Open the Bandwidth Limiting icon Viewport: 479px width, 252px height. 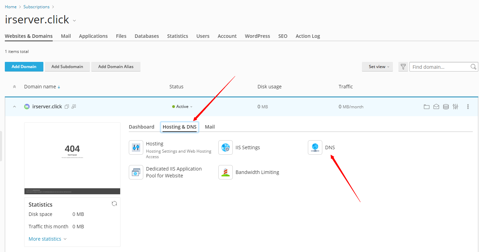(225, 172)
